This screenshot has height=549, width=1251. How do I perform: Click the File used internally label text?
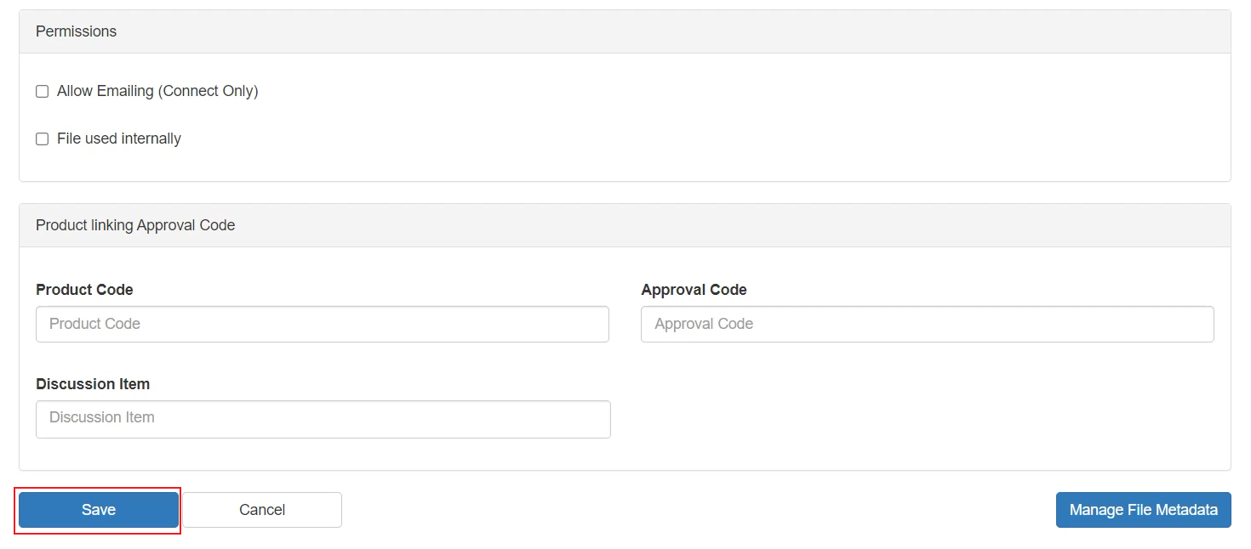pos(119,139)
